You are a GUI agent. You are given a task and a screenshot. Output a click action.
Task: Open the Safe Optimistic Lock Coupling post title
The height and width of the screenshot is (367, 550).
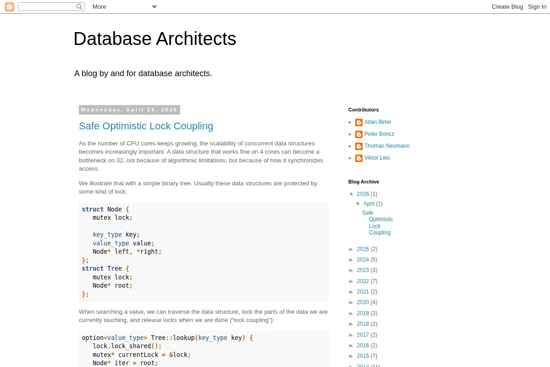coord(146,126)
